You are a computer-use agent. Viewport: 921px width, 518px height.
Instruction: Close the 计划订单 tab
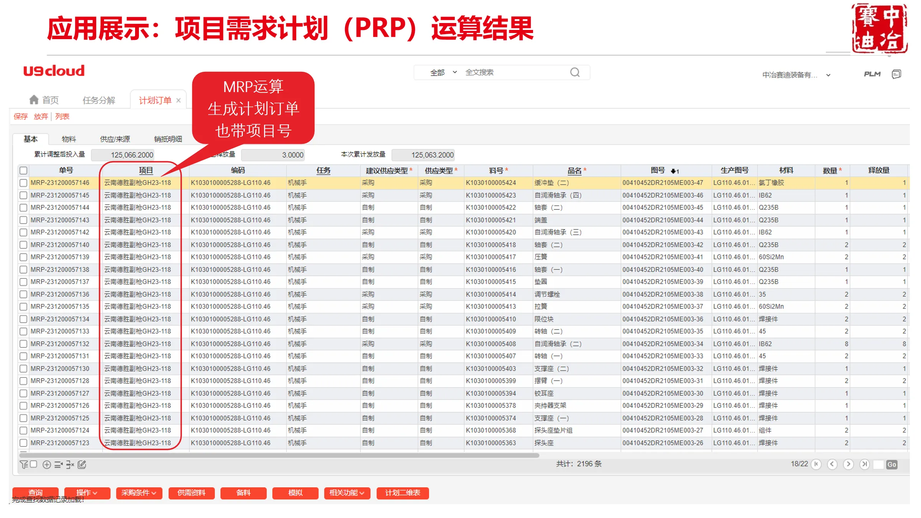tap(178, 101)
